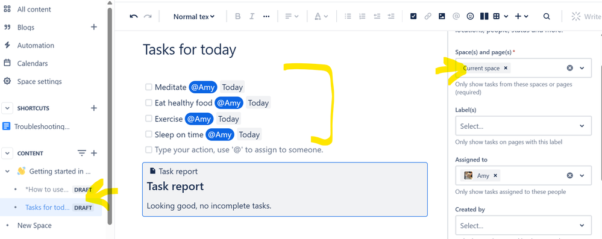Insert a mention with @ icon
The image size is (602, 239).
(x=456, y=16)
